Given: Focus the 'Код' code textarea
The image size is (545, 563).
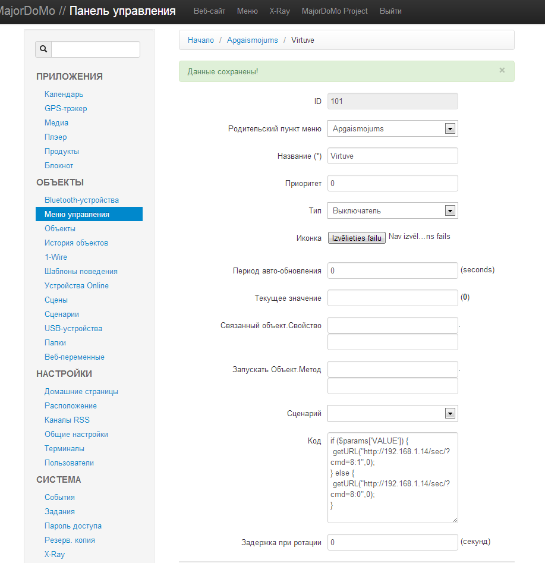Looking at the screenshot, I should pyautogui.click(x=392, y=477).
